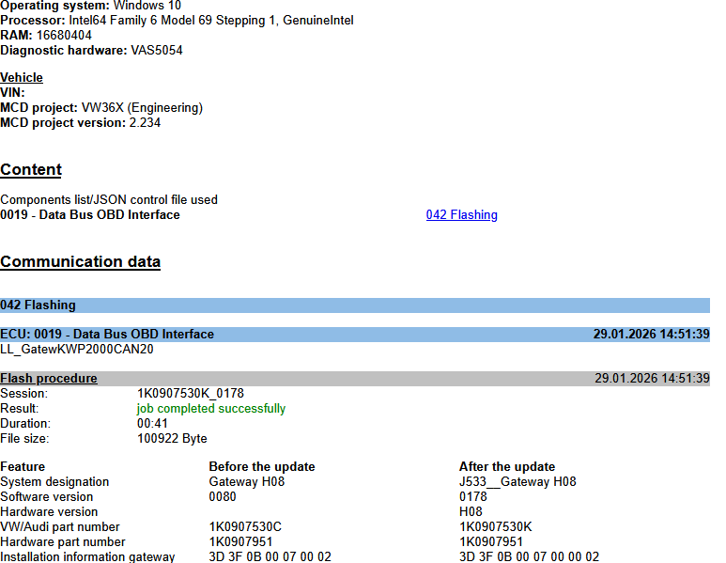726x563 pixels.
Task: Click the file size value 100922 Byte
Action: coord(172,439)
